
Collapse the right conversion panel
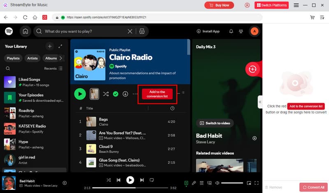click(x=260, y=101)
